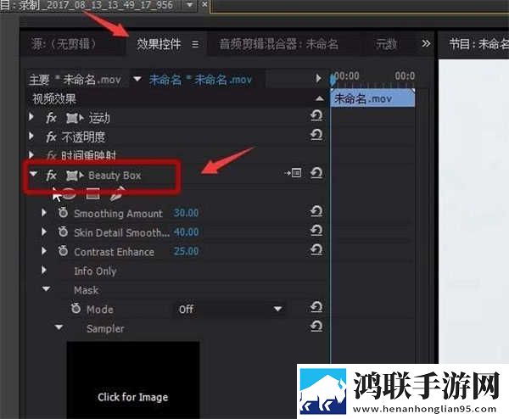The image size is (509, 419).
Task: Create an ellipse mask for Beauty Box
Action: (69, 193)
